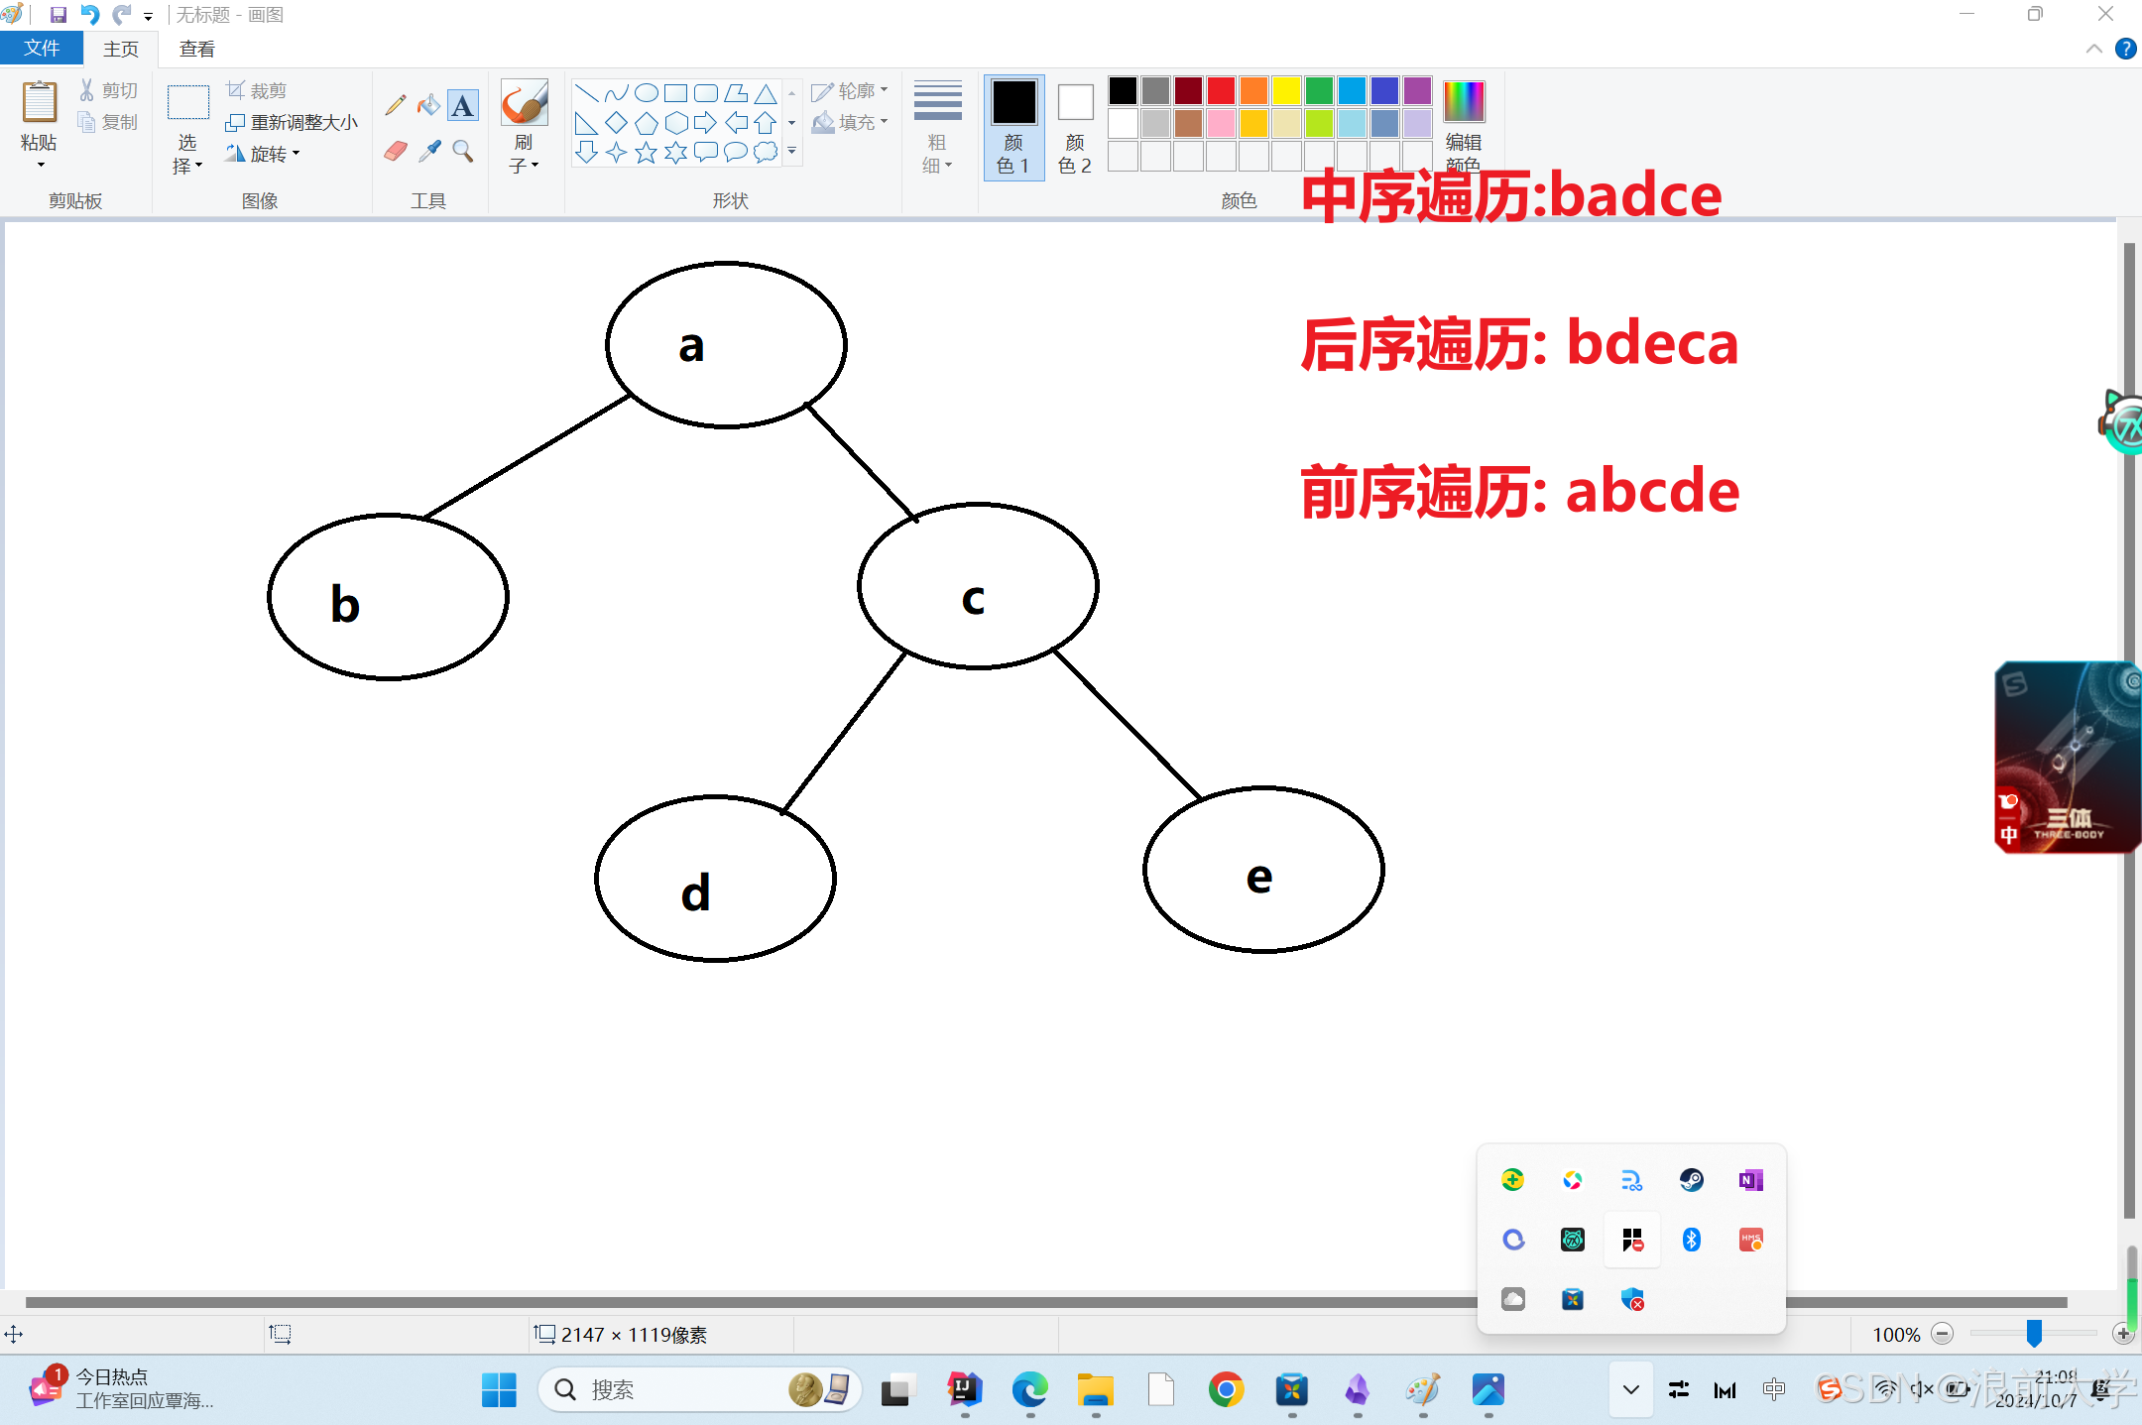Select the Star shape
The width and height of the screenshot is (2142, 1425).
(x=646, y=151)
